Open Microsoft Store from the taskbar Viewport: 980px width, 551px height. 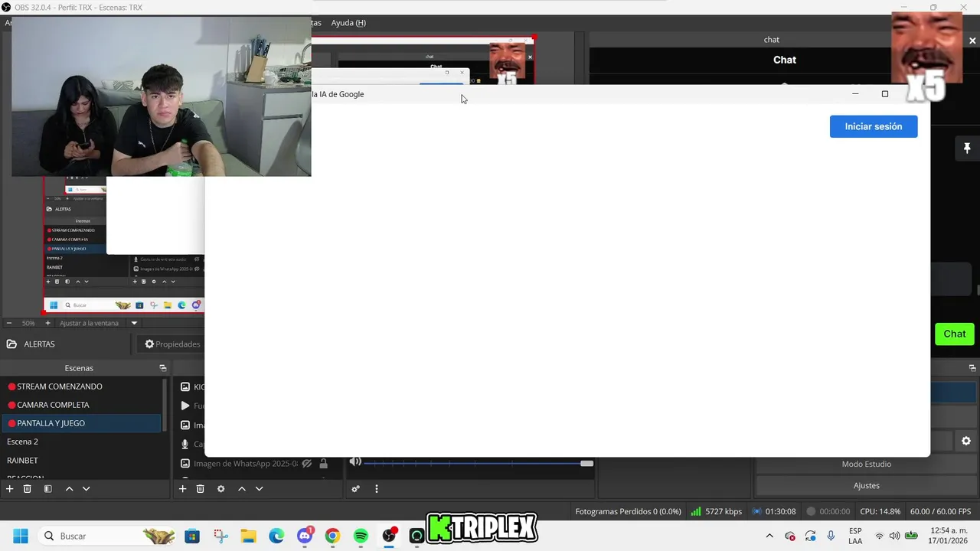pyautogui.click(x=192, y=536)
